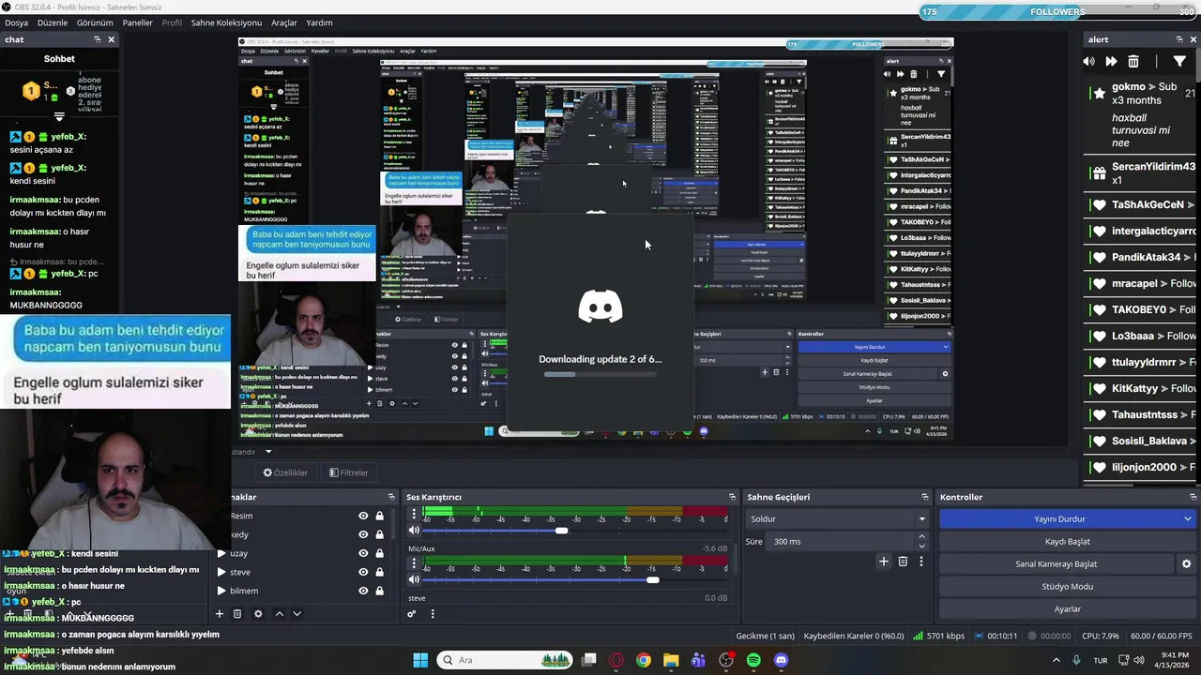This screenshot has width=1201, height=675.
Task: Toggle visibility of the uzay source
Action: [363, 553]
